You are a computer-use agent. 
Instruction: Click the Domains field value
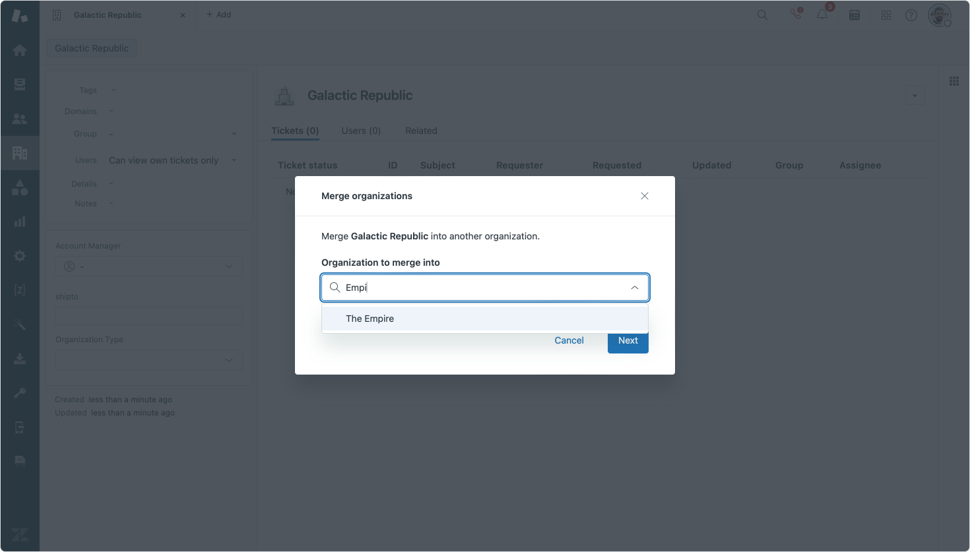(111, 111)
